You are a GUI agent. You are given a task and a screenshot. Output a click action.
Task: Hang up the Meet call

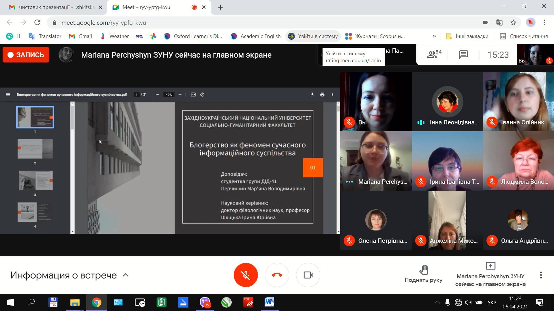(x=277, y=275)
